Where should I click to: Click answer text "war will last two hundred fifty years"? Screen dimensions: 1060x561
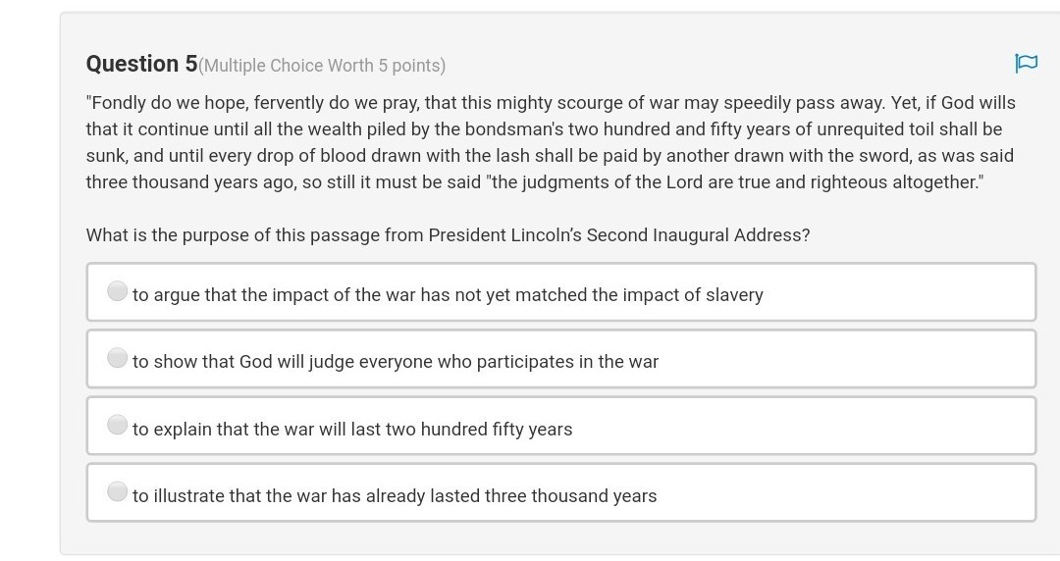click(x=352, y=430)
